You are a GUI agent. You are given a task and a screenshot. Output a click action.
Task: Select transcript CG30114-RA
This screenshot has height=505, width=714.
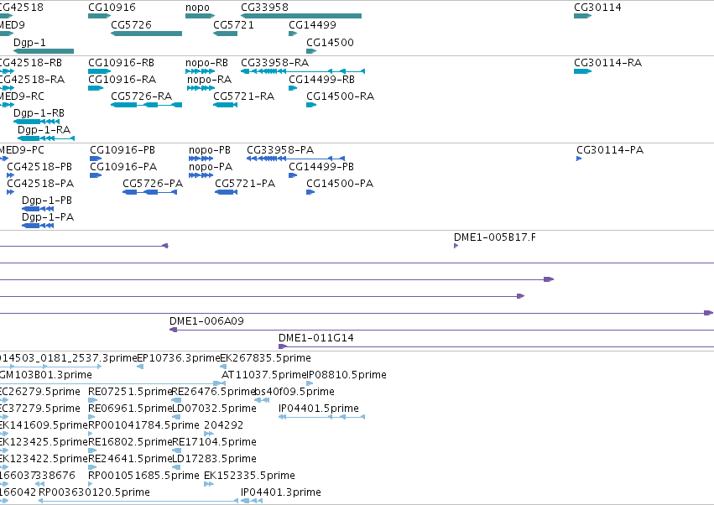[x=608, y=63]
